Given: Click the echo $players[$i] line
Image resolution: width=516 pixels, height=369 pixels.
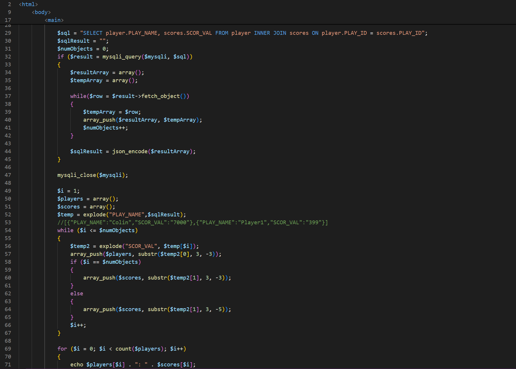Looking at the screenshot, I should tap(133, 365).
